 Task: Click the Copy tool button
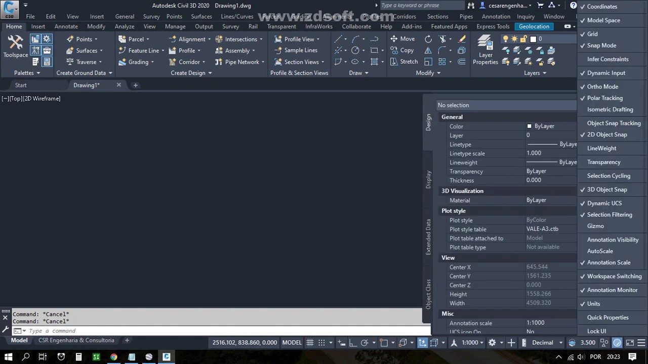point(402,50)
